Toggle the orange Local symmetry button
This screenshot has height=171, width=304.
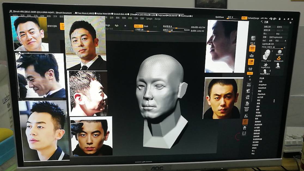251,62
